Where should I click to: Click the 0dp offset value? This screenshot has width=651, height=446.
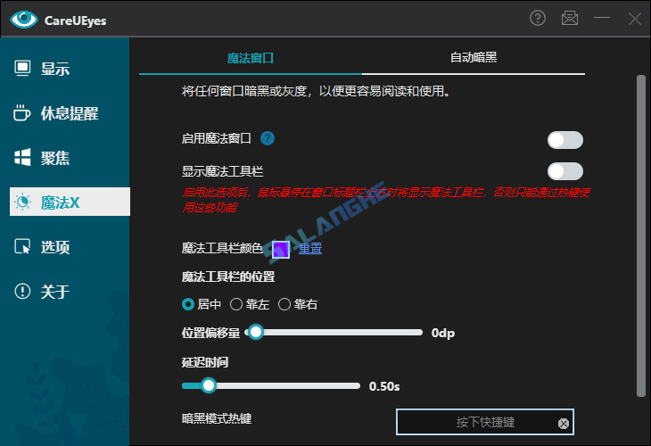click(x=443, y=333)
